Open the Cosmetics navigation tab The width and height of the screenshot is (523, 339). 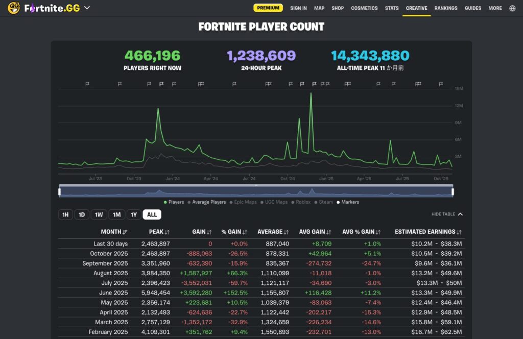pos(364,8)
